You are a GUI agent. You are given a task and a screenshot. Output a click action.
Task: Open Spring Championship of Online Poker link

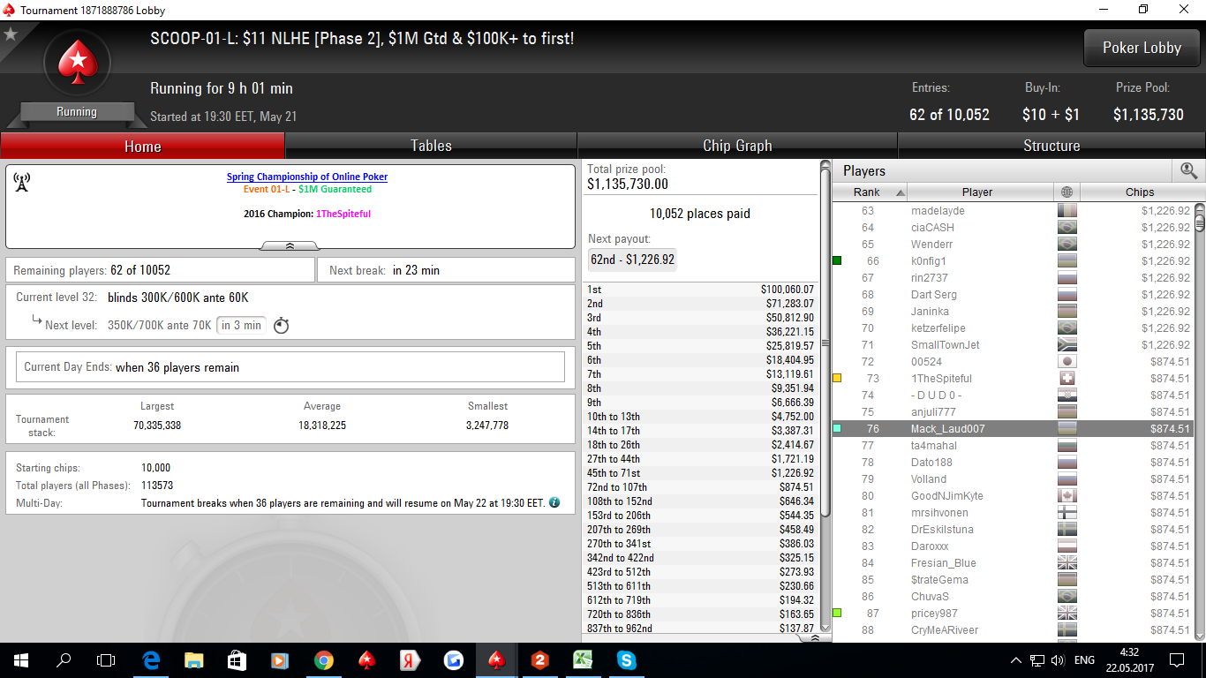tap(307, 177)
